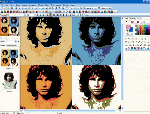Click the Print icon in toolbar
150x114 pixels.
pyautogui.click(x=19, y=8)
